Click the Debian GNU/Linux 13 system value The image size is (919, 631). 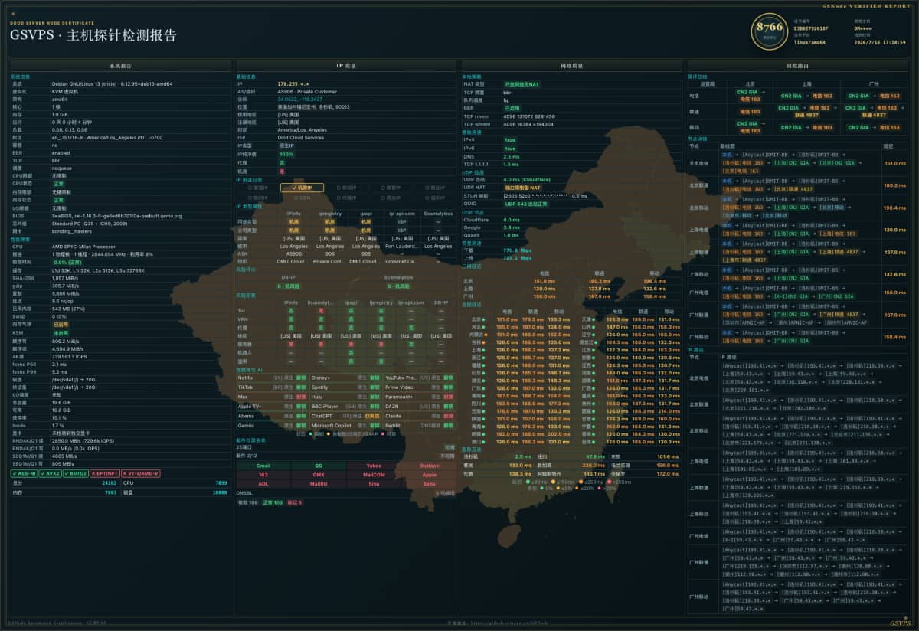tap(112, 83)
